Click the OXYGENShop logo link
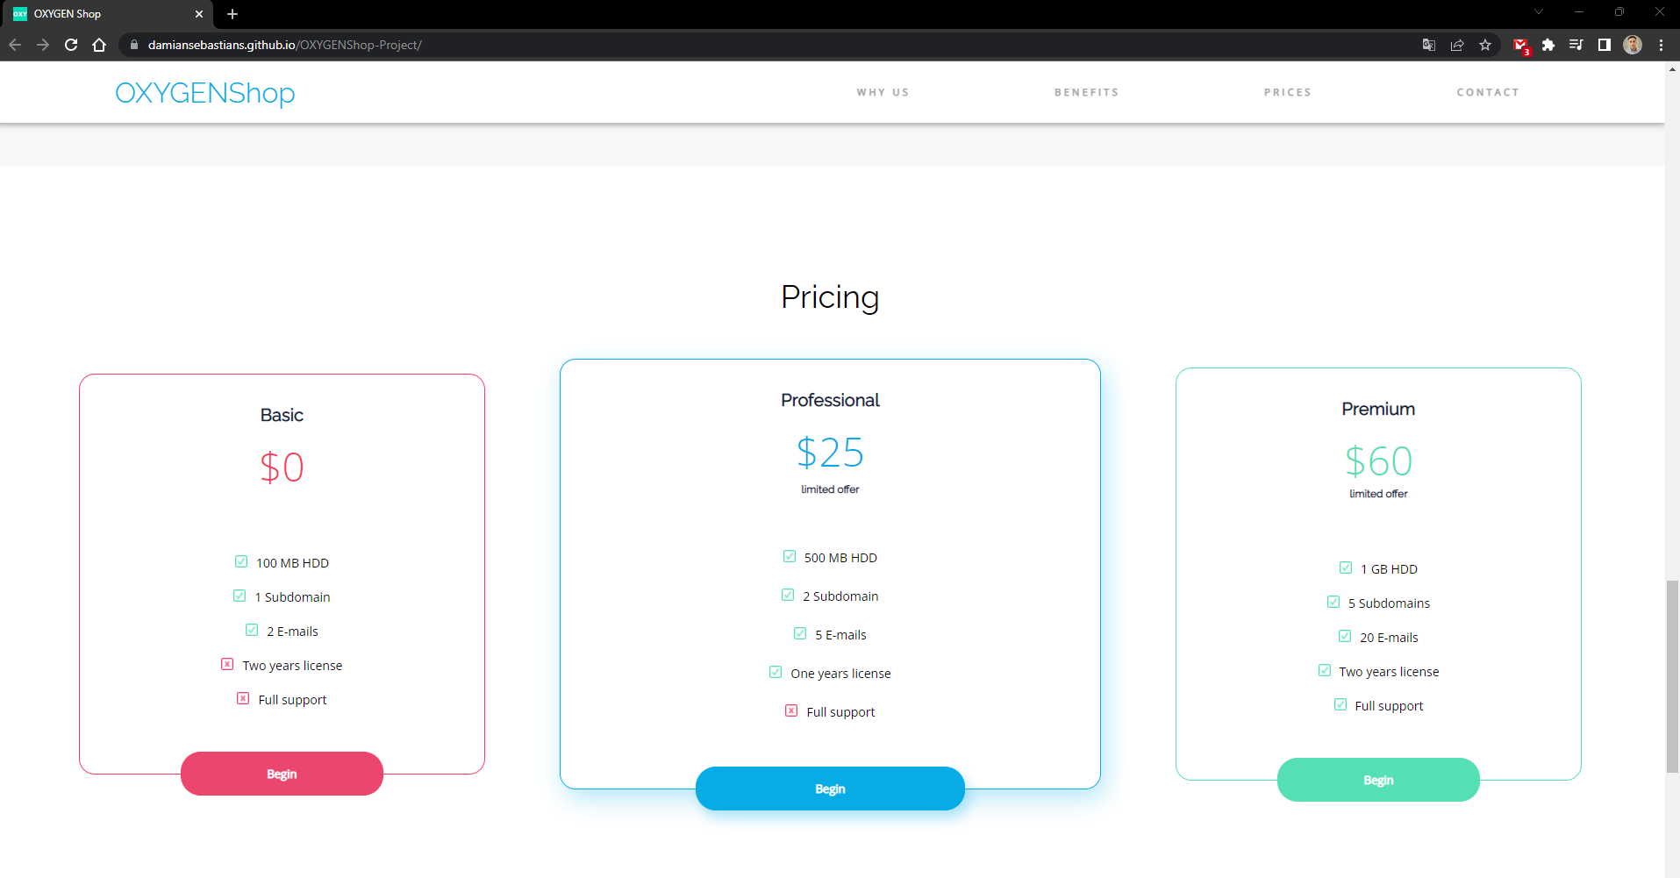This screenshot has width=1680, height=878. (204, 93)
